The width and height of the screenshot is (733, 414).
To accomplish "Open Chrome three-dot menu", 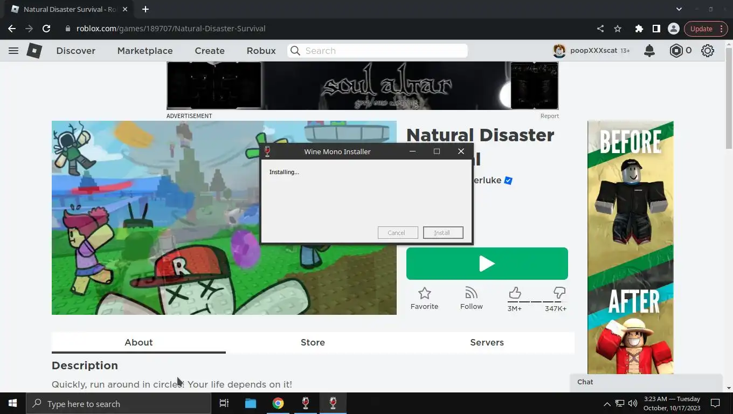I will (722, 29).
